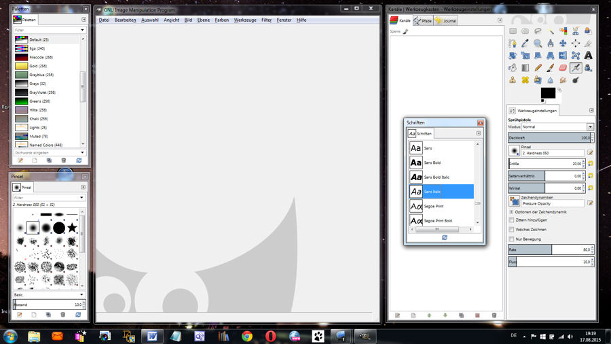Select the Move tool
The width and height of the screenshot is (611, 344).
(563, 44)
